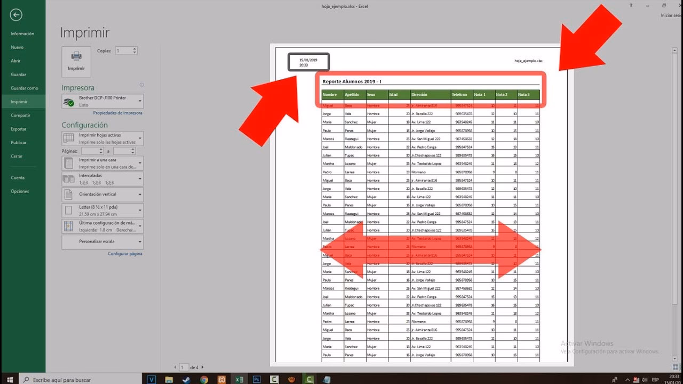This screenshot has width=683, height=384.
Task: Launch Photoshop from the taskbar
Action: tap(257, 379)
